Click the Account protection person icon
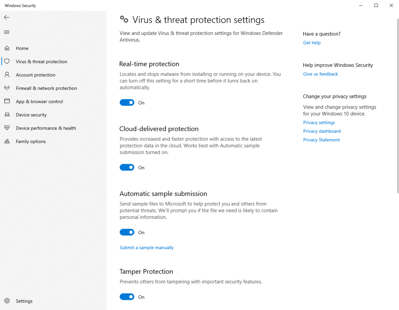The width and height of the screenshot is (399, 310). (x=7, y=75)
